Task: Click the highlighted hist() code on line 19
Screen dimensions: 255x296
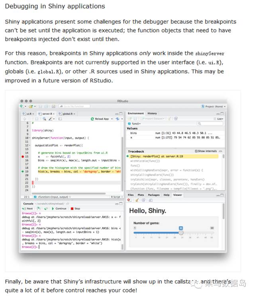Action: (x=79, y=171)
